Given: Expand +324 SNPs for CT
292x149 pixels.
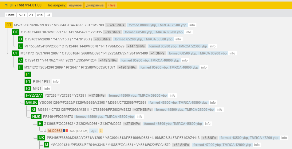Looking at the screenshot, I should click(116, 25).
